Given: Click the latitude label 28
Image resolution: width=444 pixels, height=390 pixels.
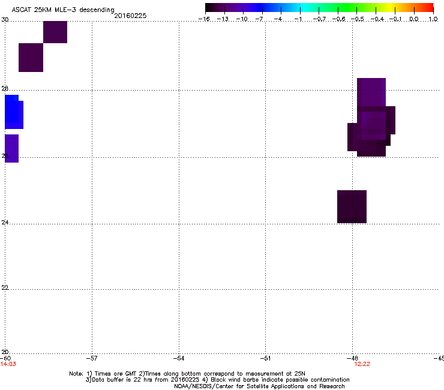Looking at the screenshot, I should pyautogui.click(x=5, y=89).
